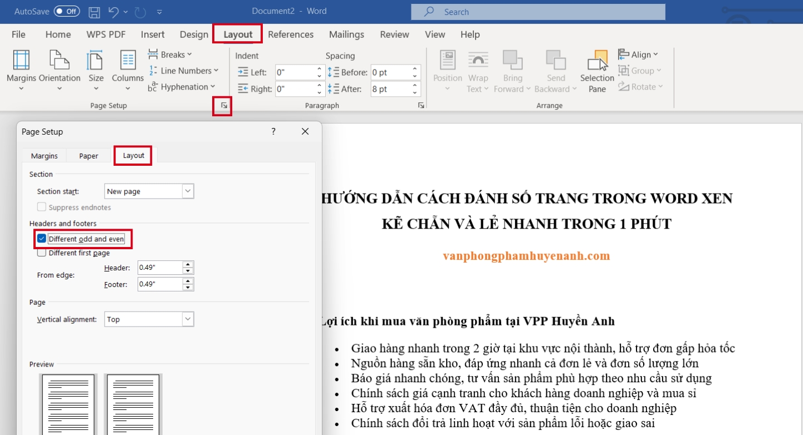Click the Hỗ trợ xuất hóa đơn bullet
Screen dimensions: 803x435
point(513,408)
